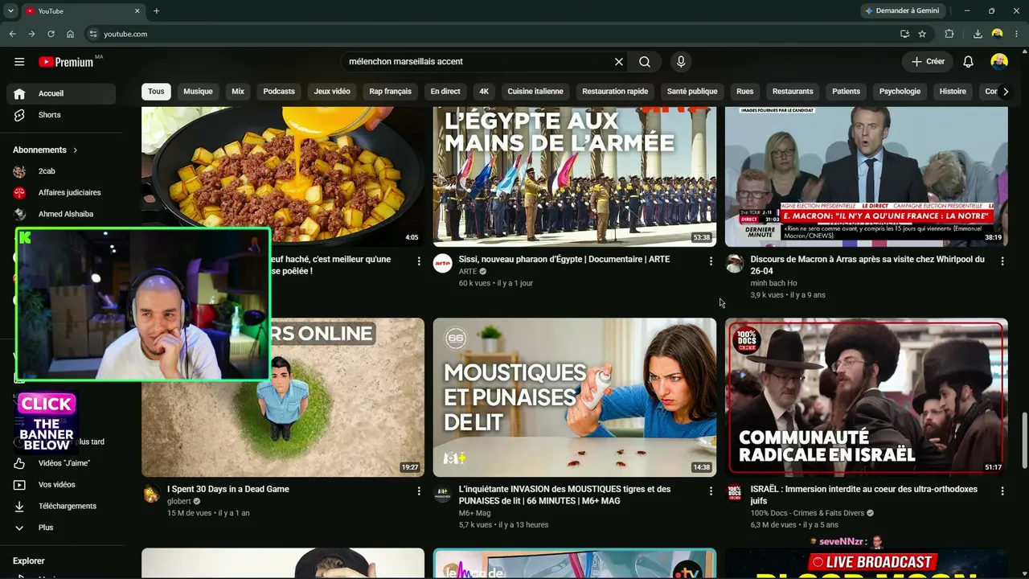
Task: Close the YouTube browser tab
Action: pyautogui.click(x=137, y=11)
